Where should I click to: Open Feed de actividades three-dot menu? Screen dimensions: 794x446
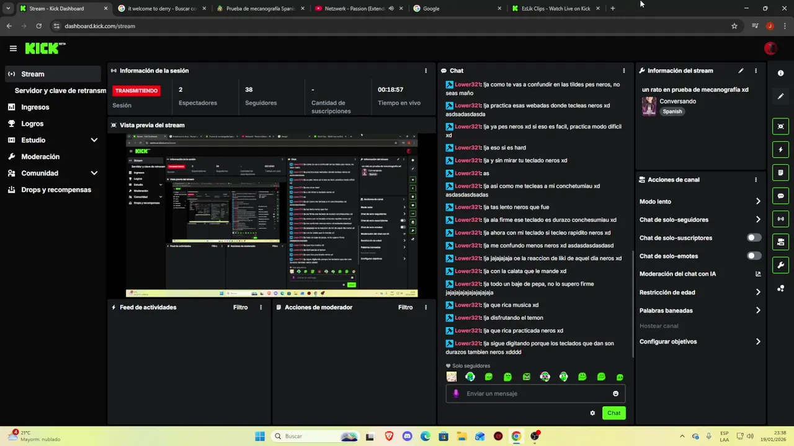click(261, 307)
